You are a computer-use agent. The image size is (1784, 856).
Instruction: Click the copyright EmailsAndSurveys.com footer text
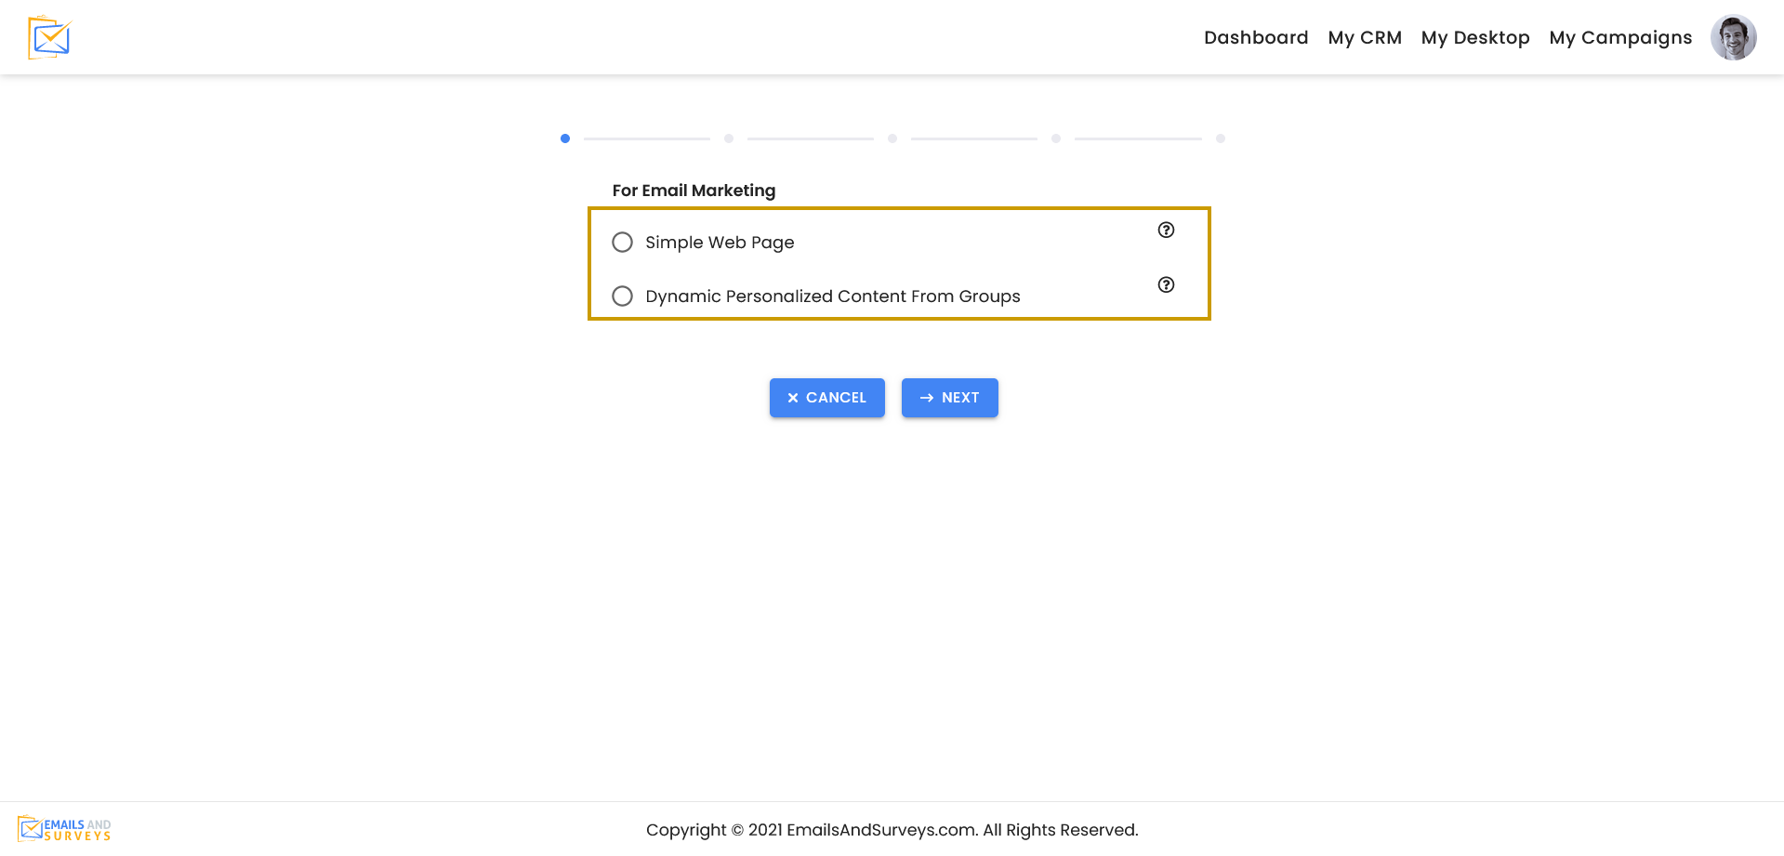pyautogui.click(x=892, y=830)
